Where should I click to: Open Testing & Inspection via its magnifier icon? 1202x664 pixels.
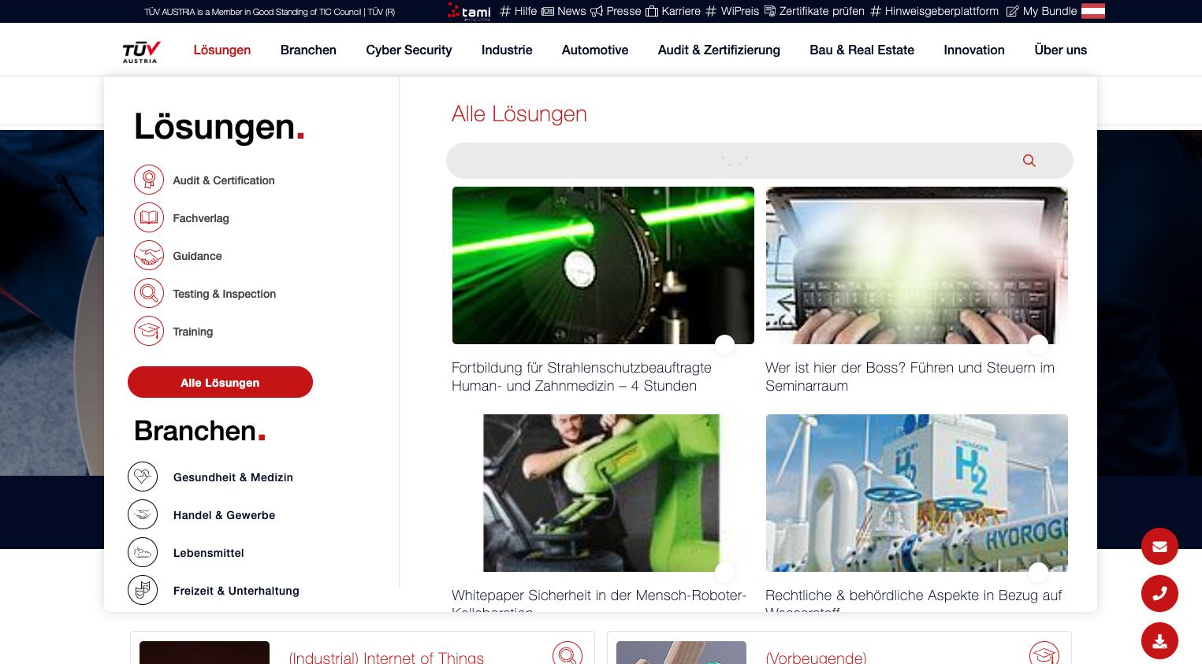click(149, 293)
